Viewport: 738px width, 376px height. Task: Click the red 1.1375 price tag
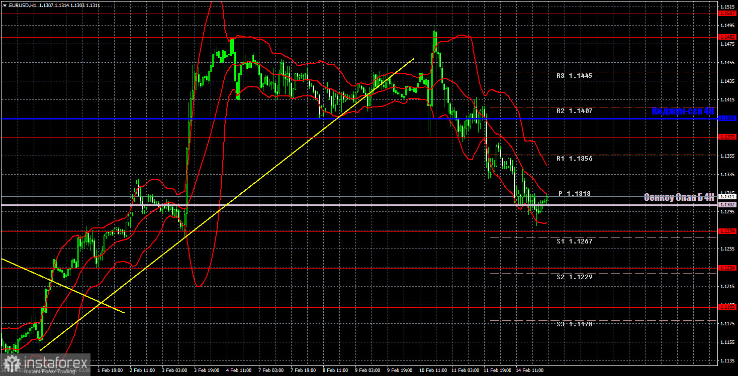(727, 137)
